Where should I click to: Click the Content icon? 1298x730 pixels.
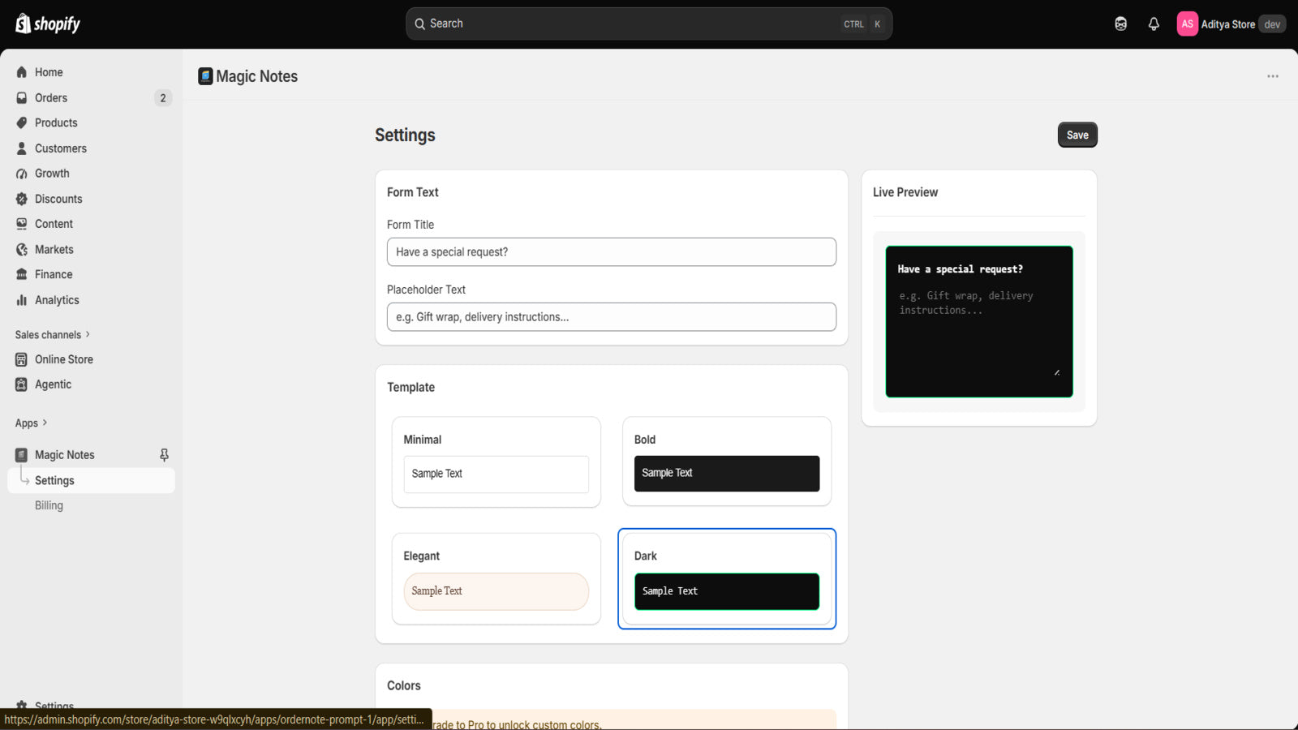(22, 224)
